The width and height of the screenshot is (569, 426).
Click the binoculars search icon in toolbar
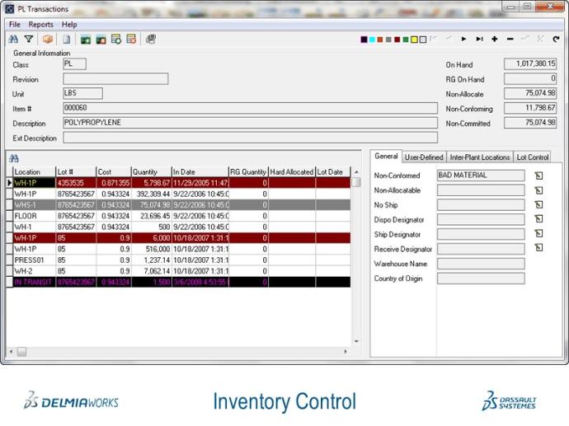[13, 39]
